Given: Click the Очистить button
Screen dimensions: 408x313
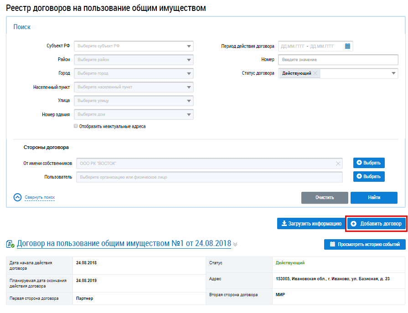Looking at the screenshot, I should [x=325, y=198].
